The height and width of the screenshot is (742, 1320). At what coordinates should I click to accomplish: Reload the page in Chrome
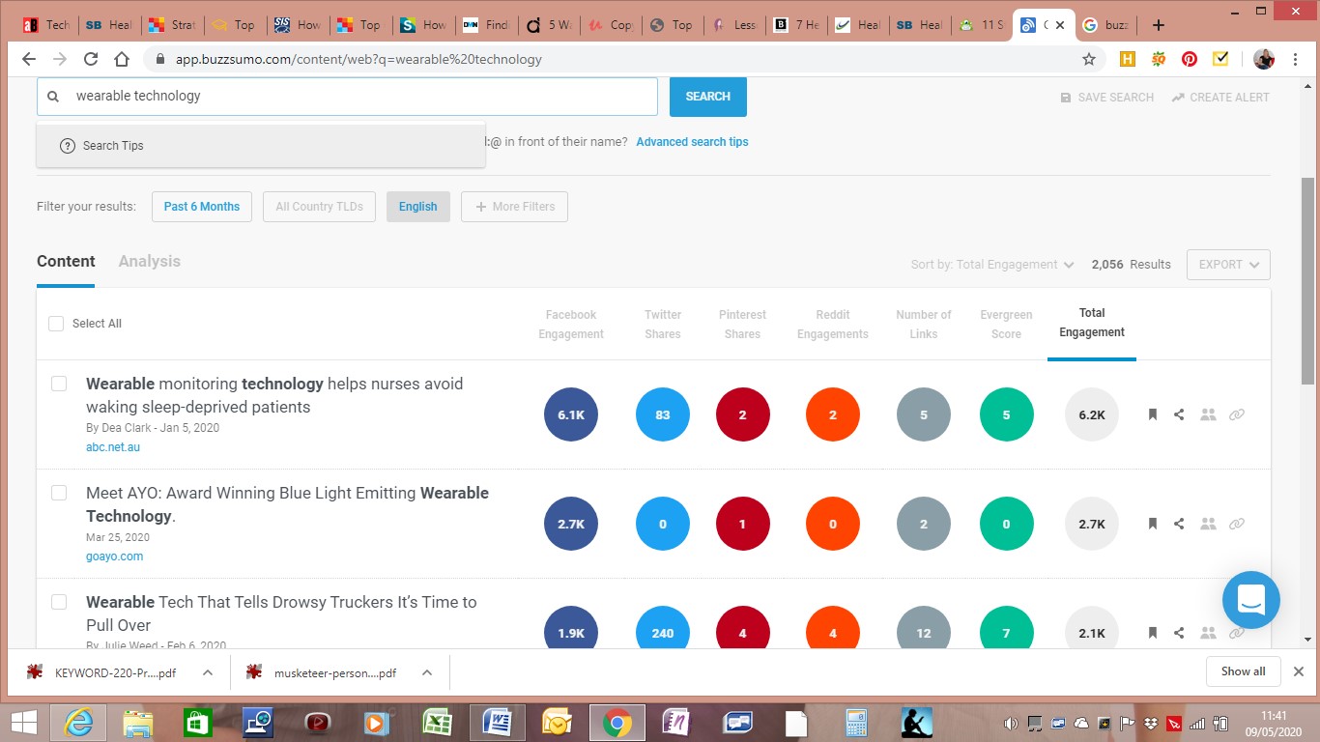click(x=91, y=59)
